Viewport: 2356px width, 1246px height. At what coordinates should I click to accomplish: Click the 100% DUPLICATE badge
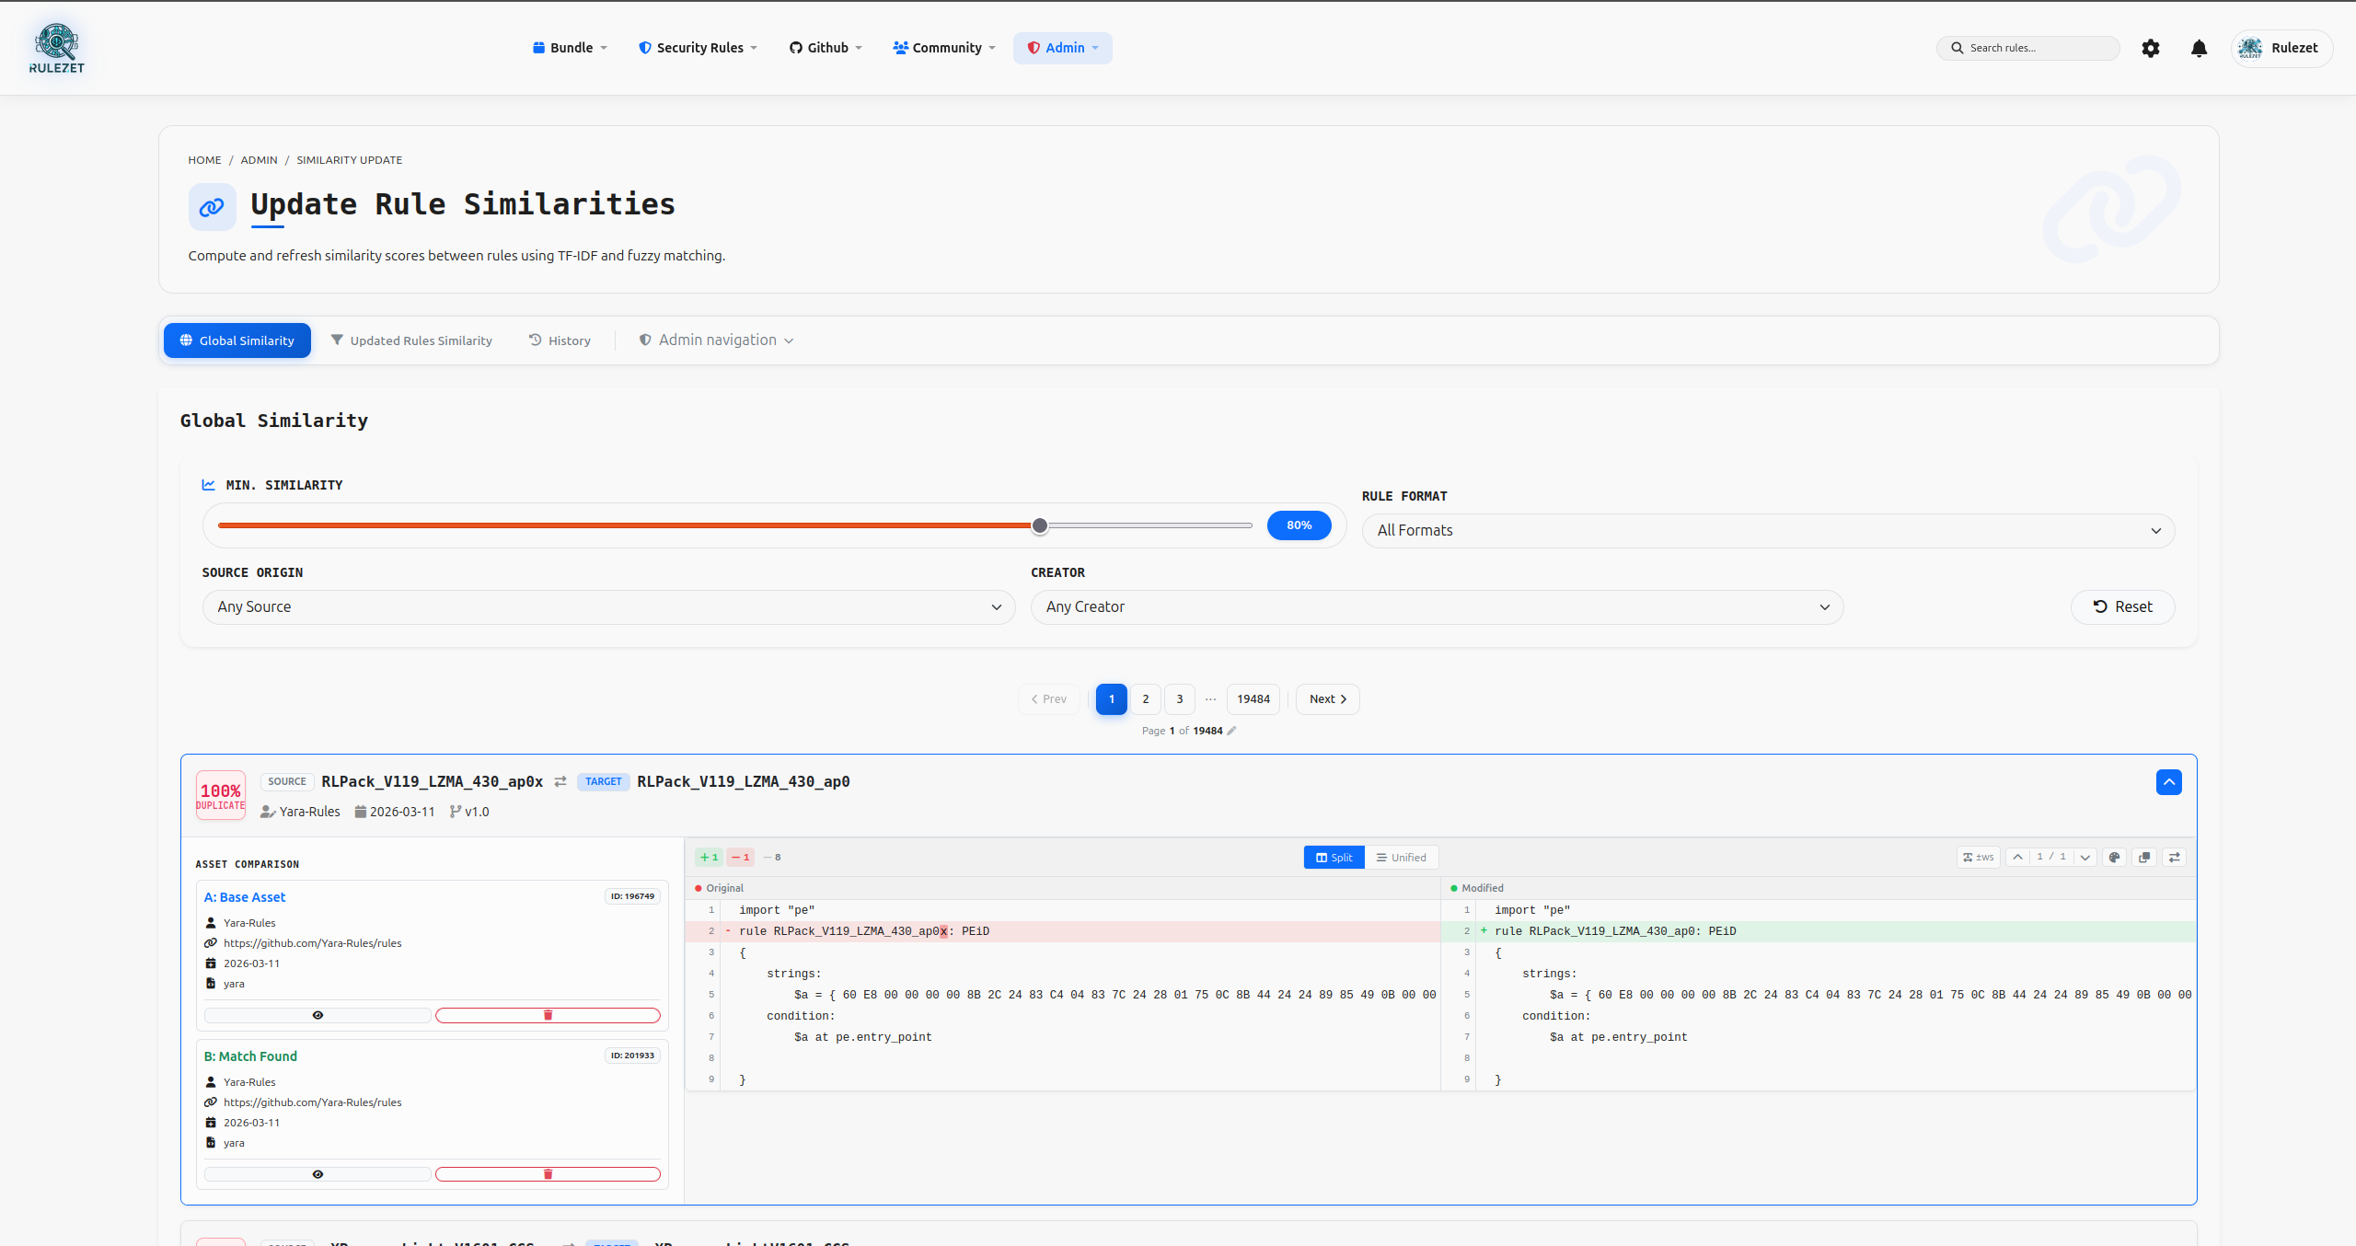click(221, 795)
